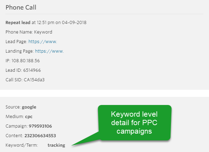Click the Phone Name Keyword line
The width and height of the screenshot is (209, 152).
click(x=29, y=32)
